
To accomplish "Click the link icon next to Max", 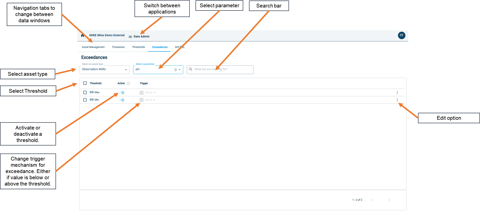I will pyautogui.click(x=91, y=92).
